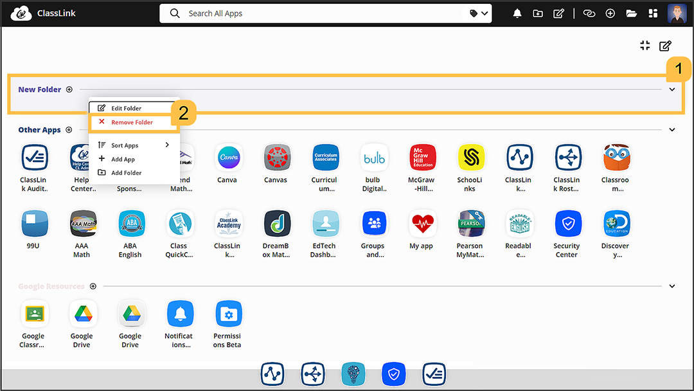
Task: Collapse the Other Apps section
Action: coord(672,129)
